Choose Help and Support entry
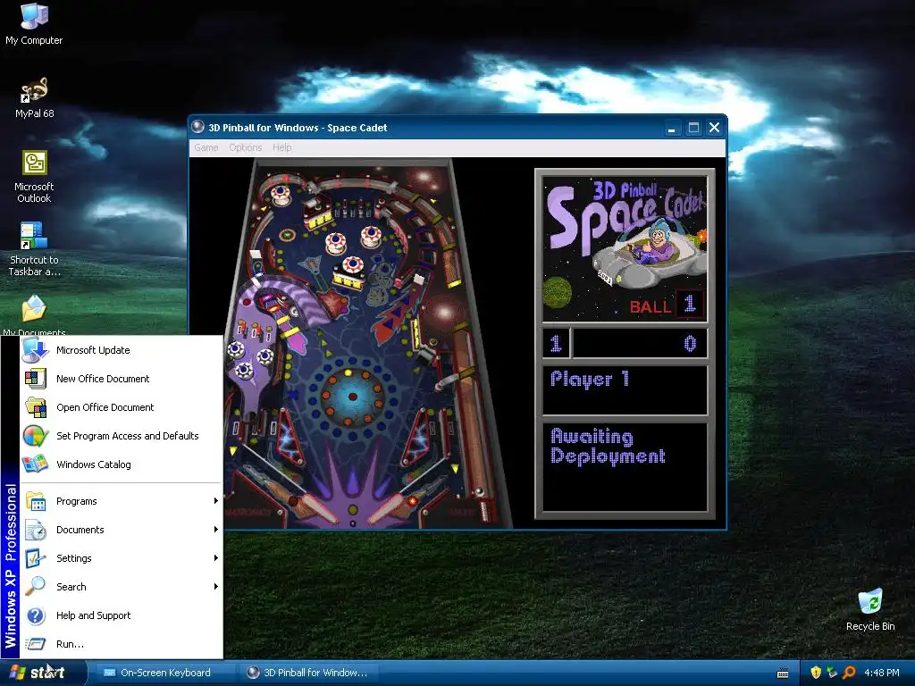The height and width of the screenshot is (686, 915). pos(122,615)
